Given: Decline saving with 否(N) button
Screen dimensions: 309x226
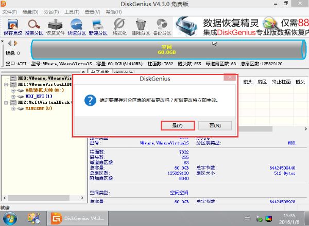Looking at the screenshot, I should click(x=215, y=125).
